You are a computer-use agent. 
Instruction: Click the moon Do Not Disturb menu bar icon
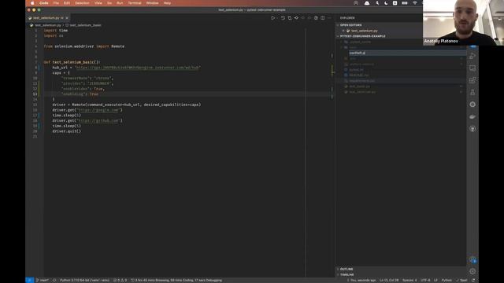tap(386, 3)
